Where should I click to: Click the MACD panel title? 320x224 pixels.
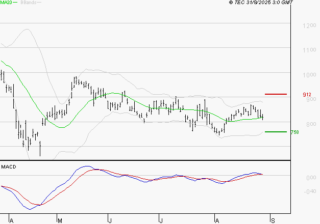point(9,166)
